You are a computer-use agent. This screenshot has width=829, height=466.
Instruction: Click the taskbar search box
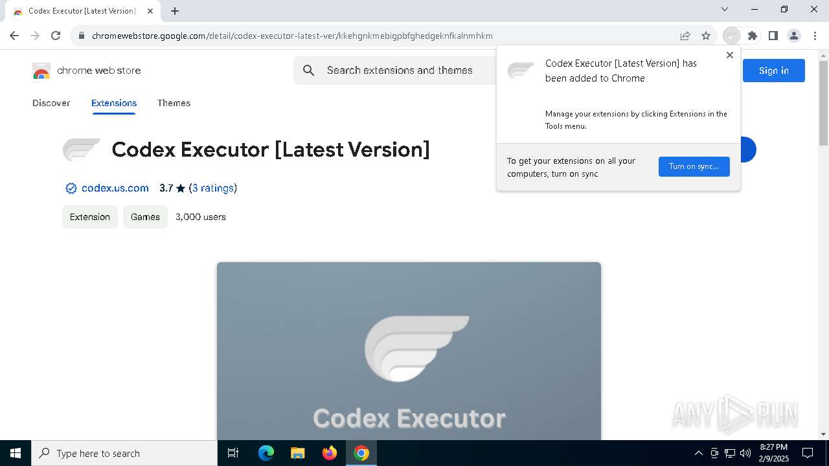click(x=124, y=453)
